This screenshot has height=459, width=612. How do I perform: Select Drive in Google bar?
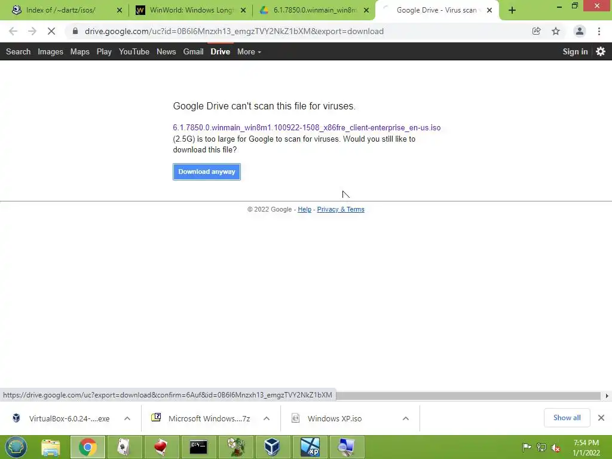tap(220, 51)
